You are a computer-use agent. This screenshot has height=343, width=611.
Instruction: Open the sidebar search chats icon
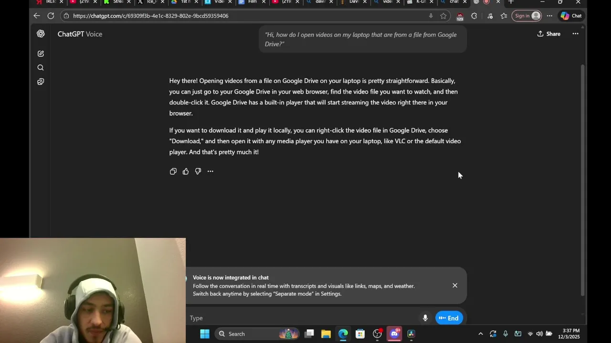41,68
